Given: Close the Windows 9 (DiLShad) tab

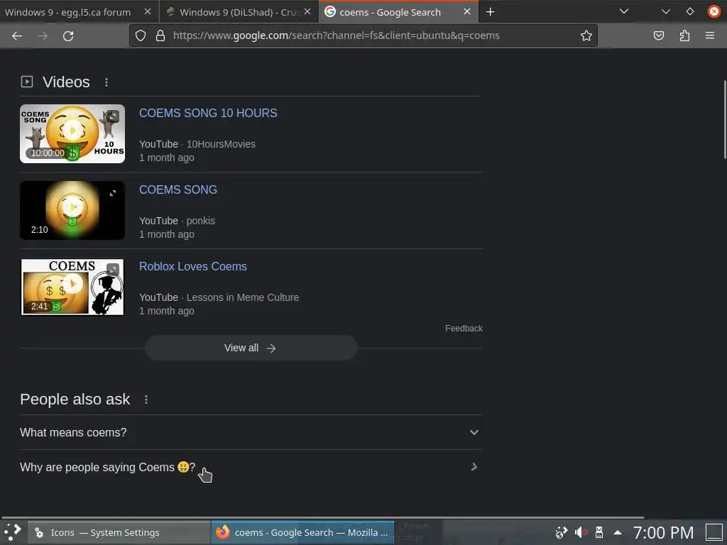Looking at the screenshot, I should [x=307, y=11].
